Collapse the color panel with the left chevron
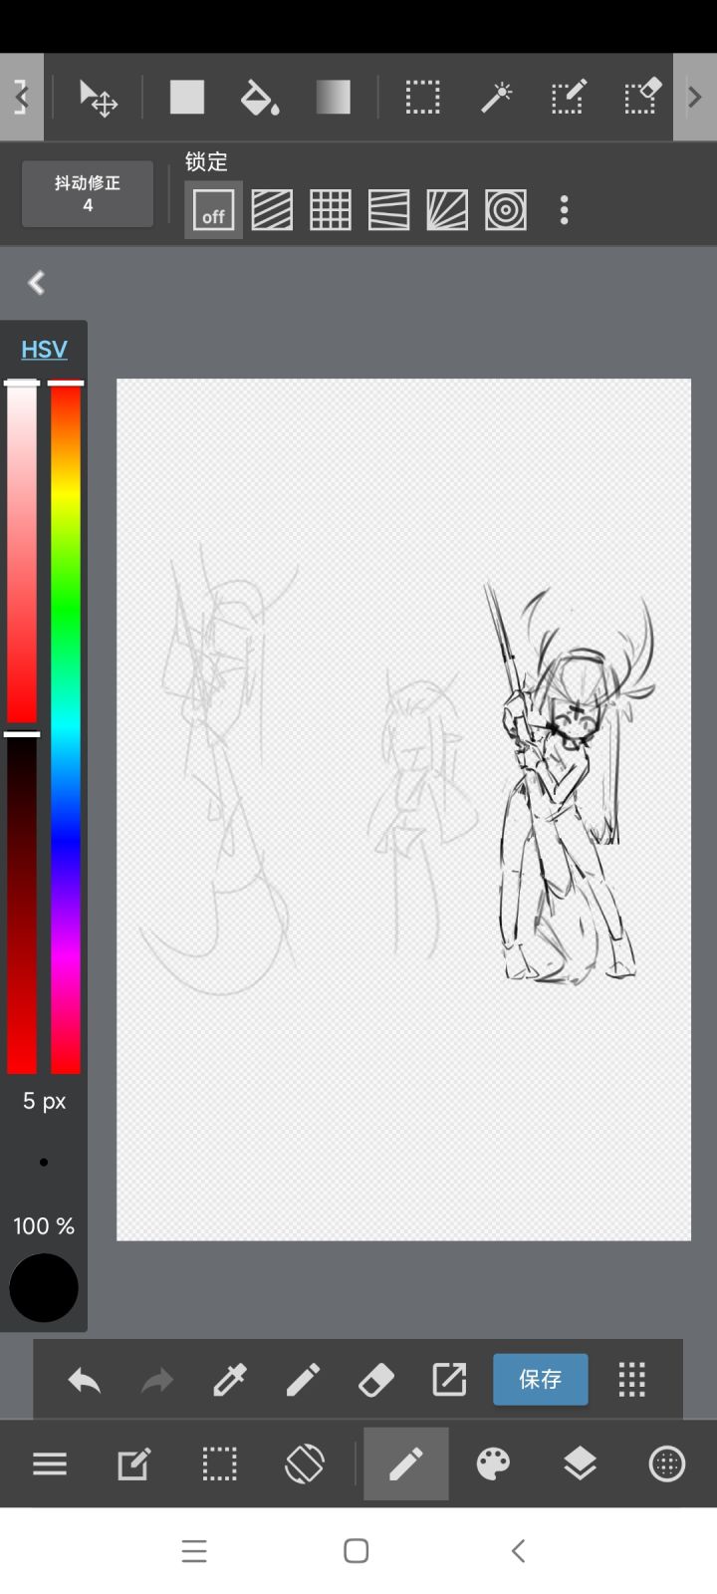The width and height of the screenshot is (717, 1594). click(37, 283)
